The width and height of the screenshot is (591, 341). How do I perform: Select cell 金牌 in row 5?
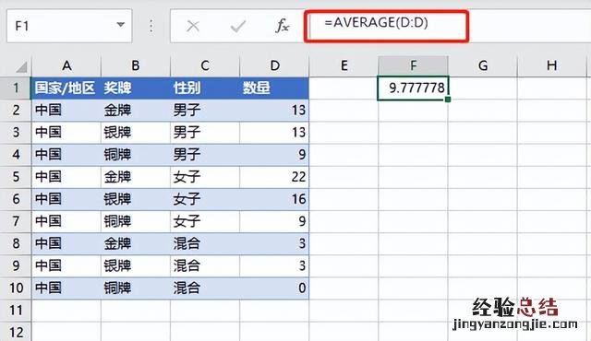pyautogui.click(x=136, y=177)
